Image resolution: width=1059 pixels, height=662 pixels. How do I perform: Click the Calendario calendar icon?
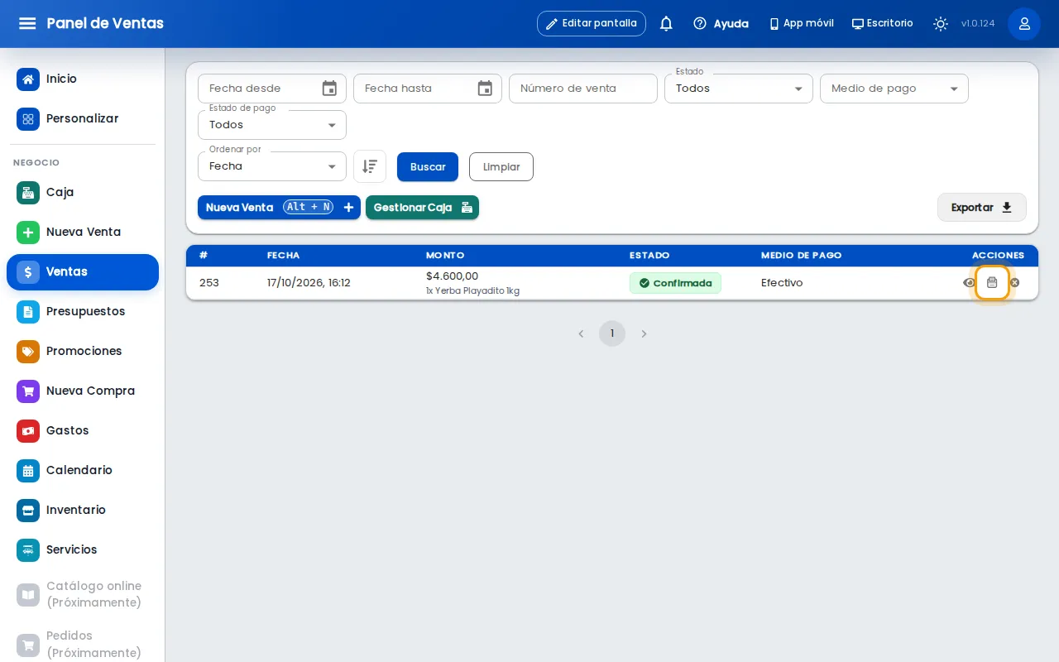(x=28, y=470)
